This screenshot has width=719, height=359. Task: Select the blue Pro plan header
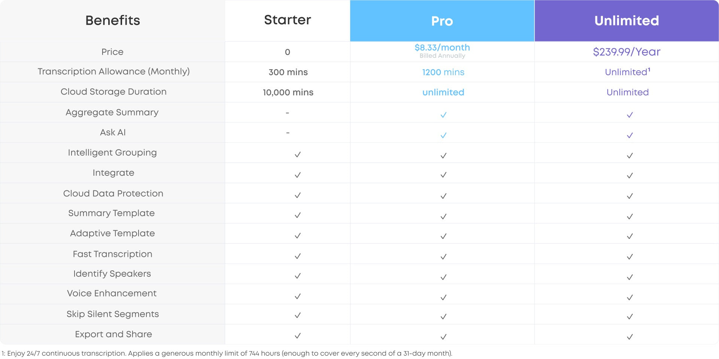point(442,21)
